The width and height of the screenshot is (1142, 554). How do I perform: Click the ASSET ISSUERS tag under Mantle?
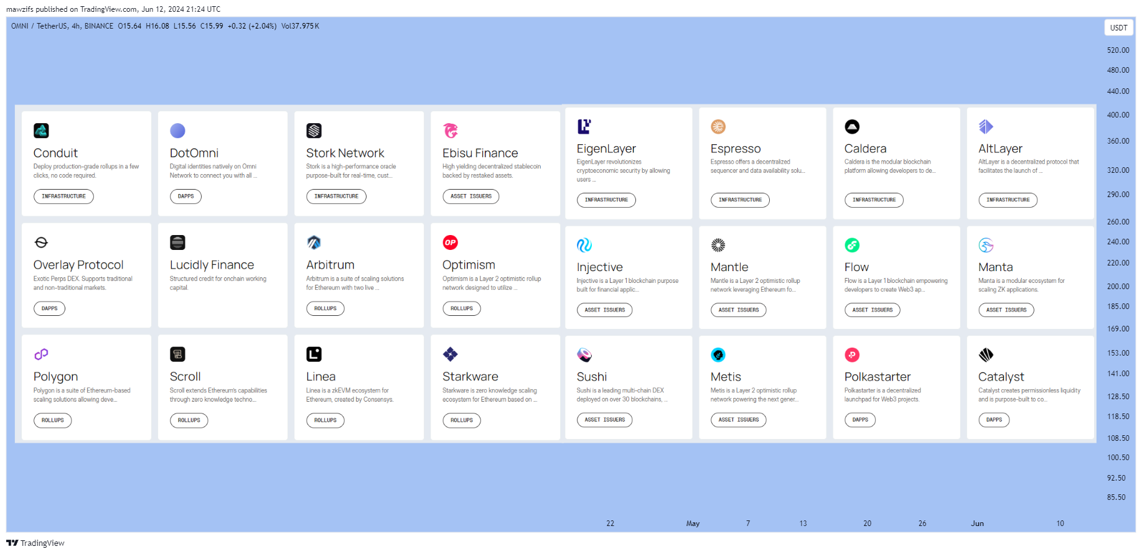tap(738, 310)
